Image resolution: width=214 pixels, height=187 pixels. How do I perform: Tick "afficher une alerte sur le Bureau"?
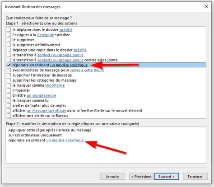pyautogui.click(x=9, y=116)
